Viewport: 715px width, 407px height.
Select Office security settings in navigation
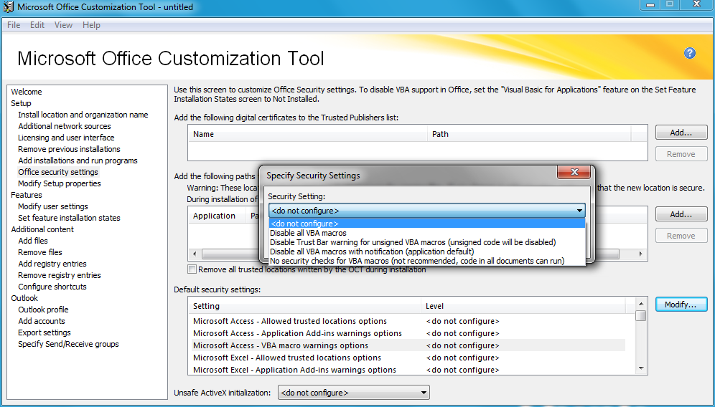coord(58,172)
